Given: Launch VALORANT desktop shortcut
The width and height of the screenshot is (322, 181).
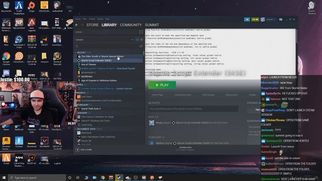Looking at the screenshot, I should point(44,142).
